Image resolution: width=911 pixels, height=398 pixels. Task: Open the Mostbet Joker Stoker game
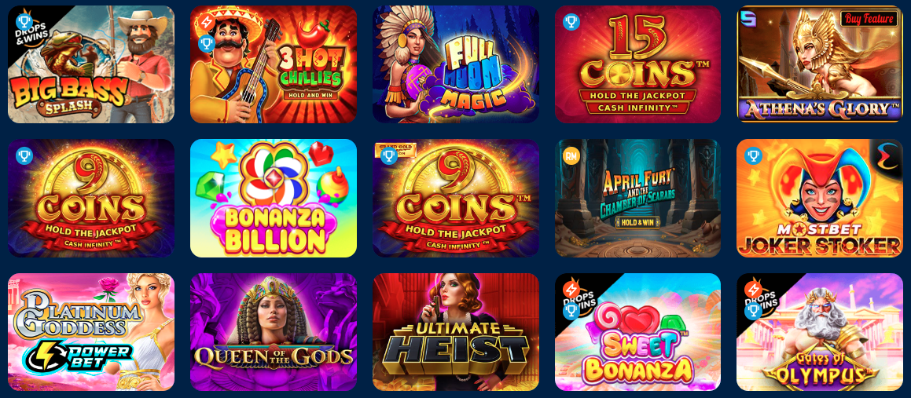820,198
